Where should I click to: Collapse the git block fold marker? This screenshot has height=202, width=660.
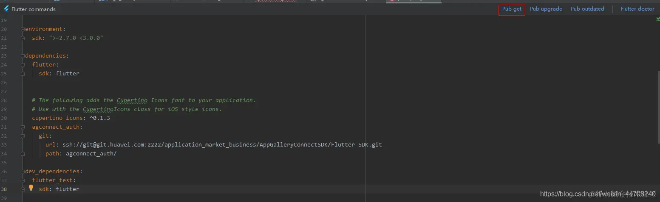pos(23,136)
